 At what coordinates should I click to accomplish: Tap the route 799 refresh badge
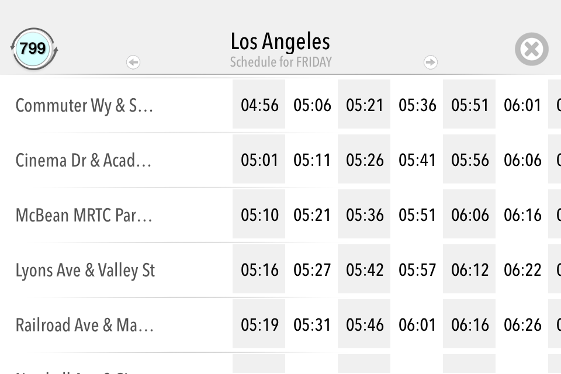click(x=33, y=49)
